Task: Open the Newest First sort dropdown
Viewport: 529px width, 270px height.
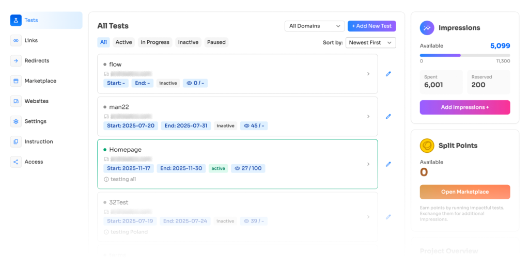Action: (x=371, y=42)
